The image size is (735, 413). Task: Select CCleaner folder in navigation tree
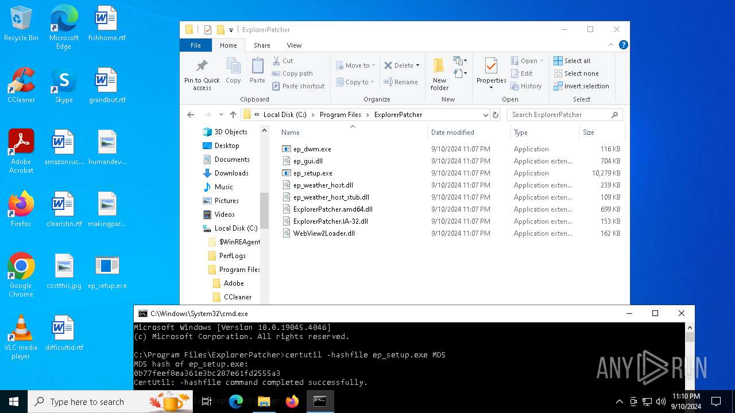click(237, 297)
